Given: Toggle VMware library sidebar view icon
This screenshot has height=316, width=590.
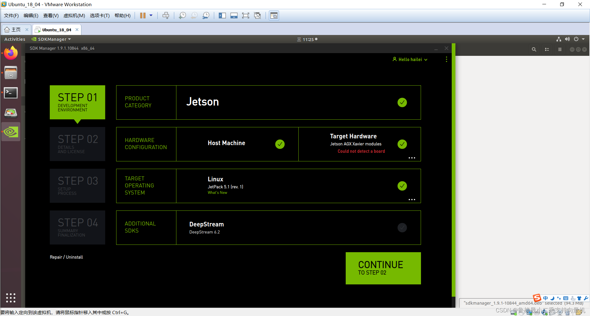Looking at the screenshot, I should pos(222,16).
